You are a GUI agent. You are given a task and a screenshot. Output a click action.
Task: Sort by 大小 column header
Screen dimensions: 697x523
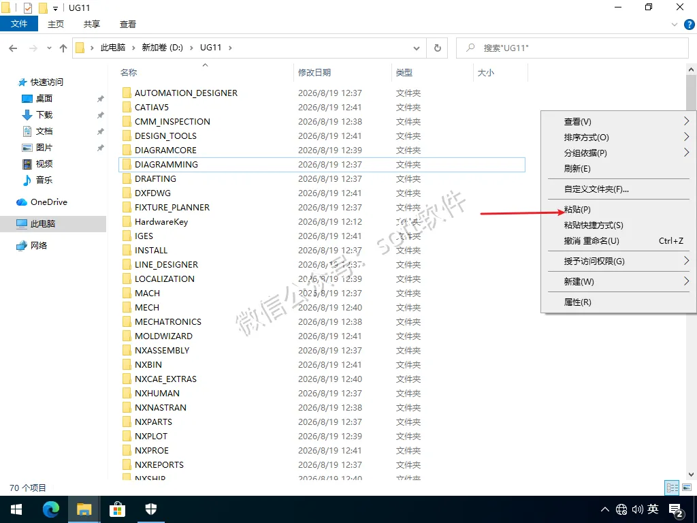pos(486,72)
